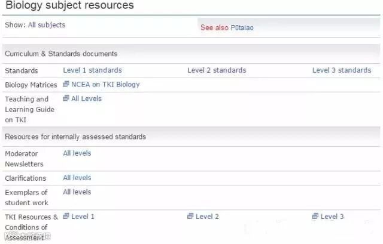Click the Curriculum & Standards documents section header

61,54
